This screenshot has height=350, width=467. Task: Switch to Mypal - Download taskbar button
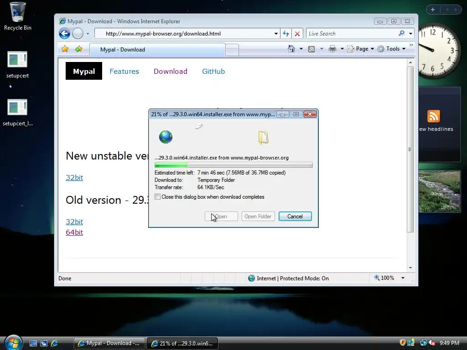[109, 343]
